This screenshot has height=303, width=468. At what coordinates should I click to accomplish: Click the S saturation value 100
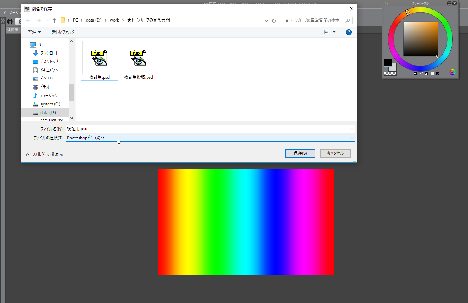coord(432,74)
